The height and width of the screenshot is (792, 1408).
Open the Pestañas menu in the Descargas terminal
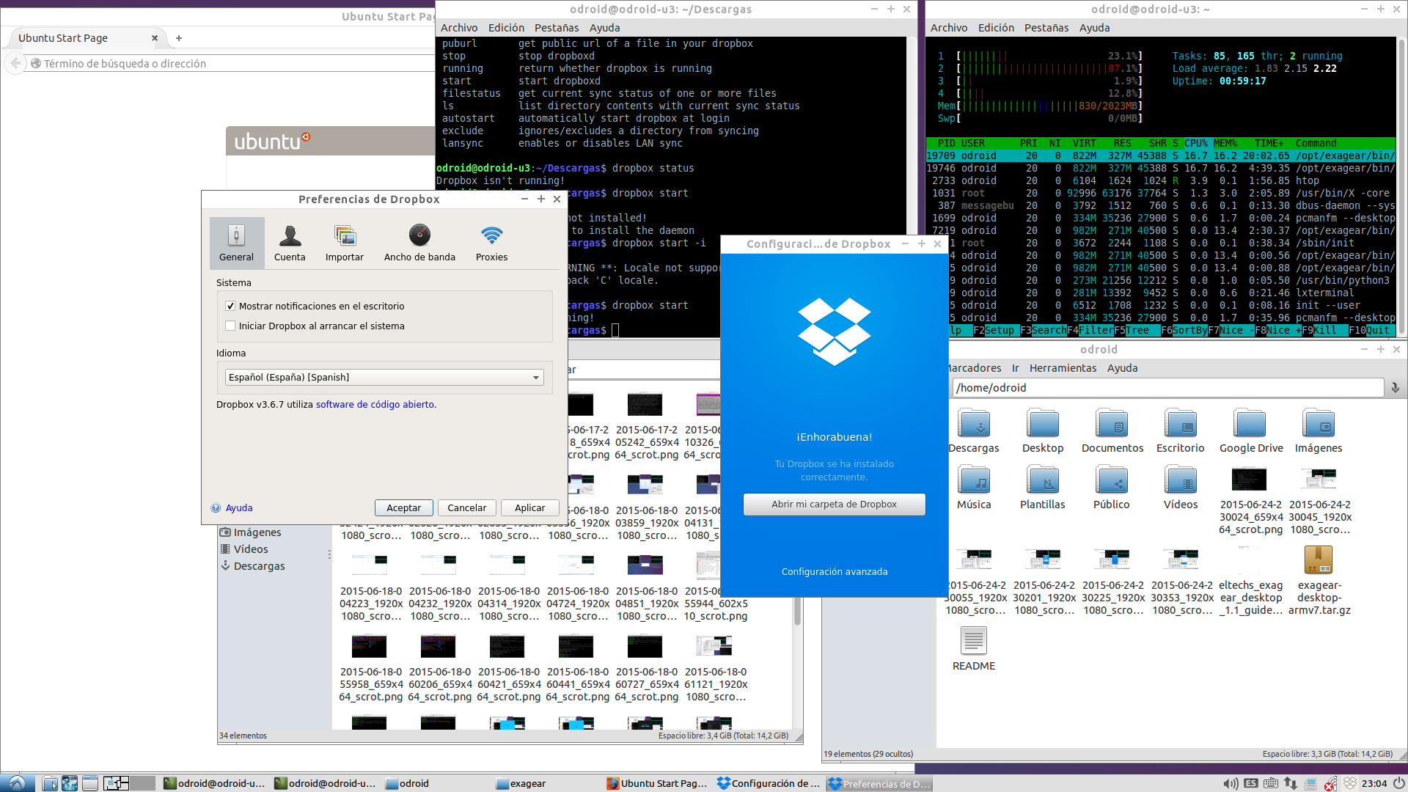pyautogui.click(x=557, y=28)
